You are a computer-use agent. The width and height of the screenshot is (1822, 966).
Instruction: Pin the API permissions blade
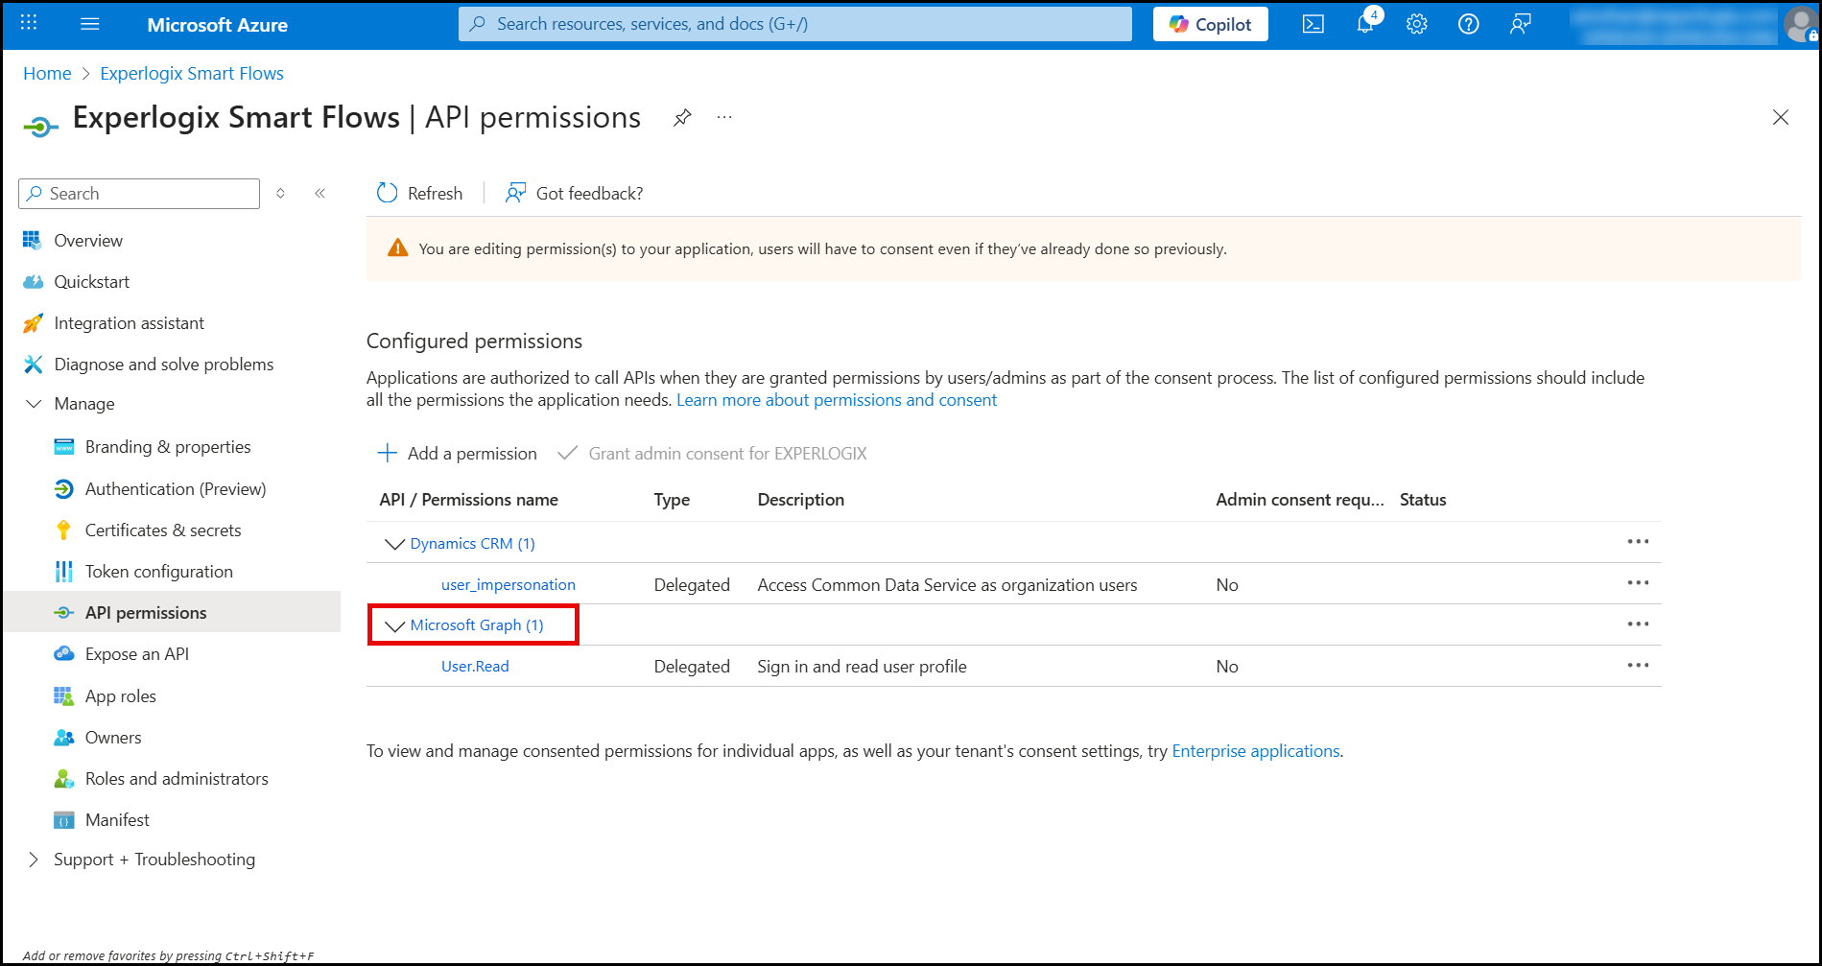click(x=682, y=118)
